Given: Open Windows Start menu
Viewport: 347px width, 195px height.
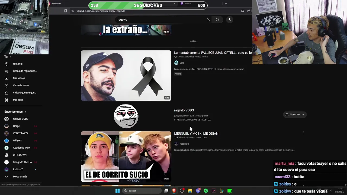Looking at the screenshot, I should point(117,191).
